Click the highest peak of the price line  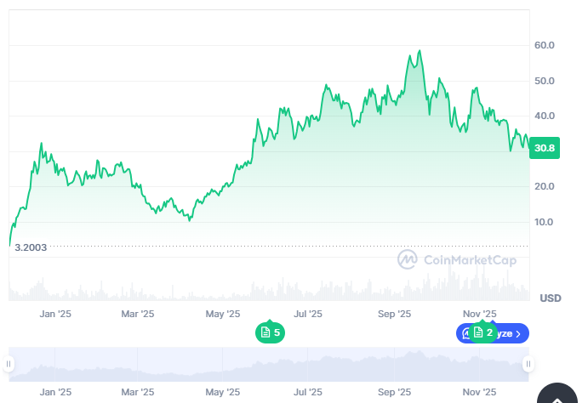point(420,52)
